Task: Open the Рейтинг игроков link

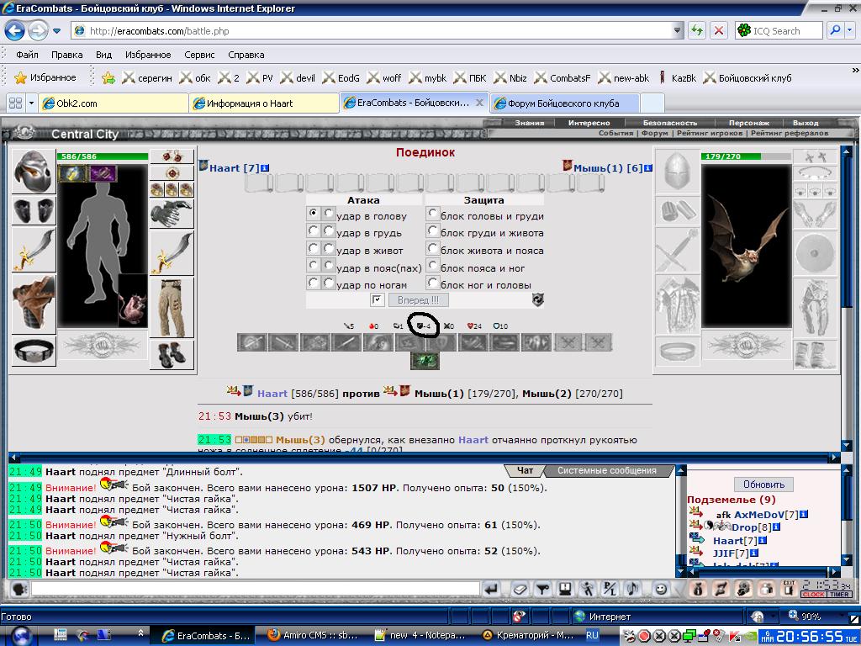Action: (710, 133)
